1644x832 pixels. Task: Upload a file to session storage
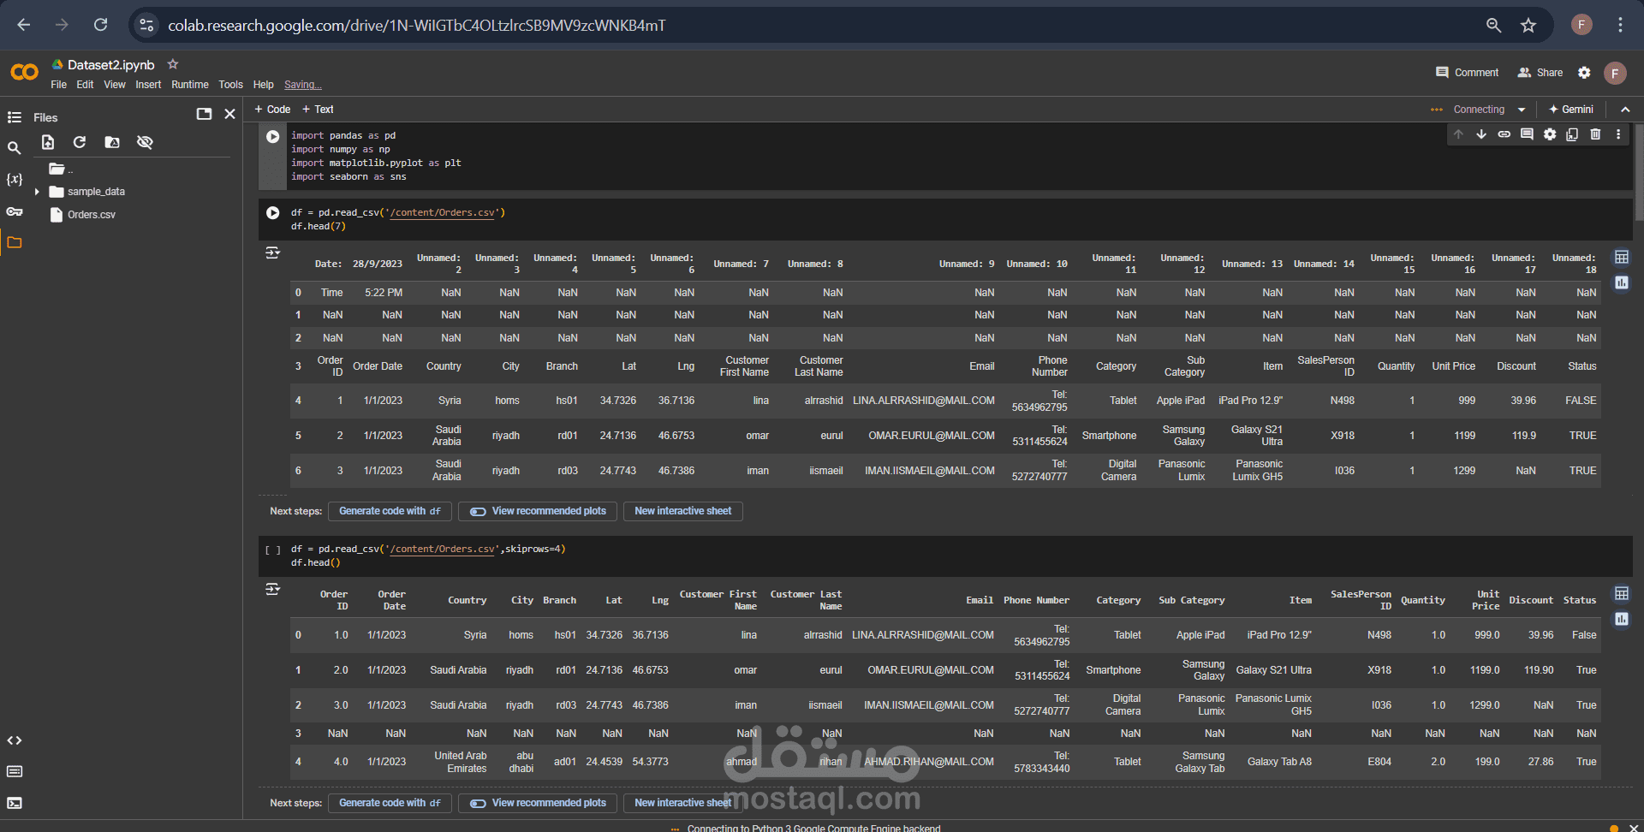coord(48,142)
